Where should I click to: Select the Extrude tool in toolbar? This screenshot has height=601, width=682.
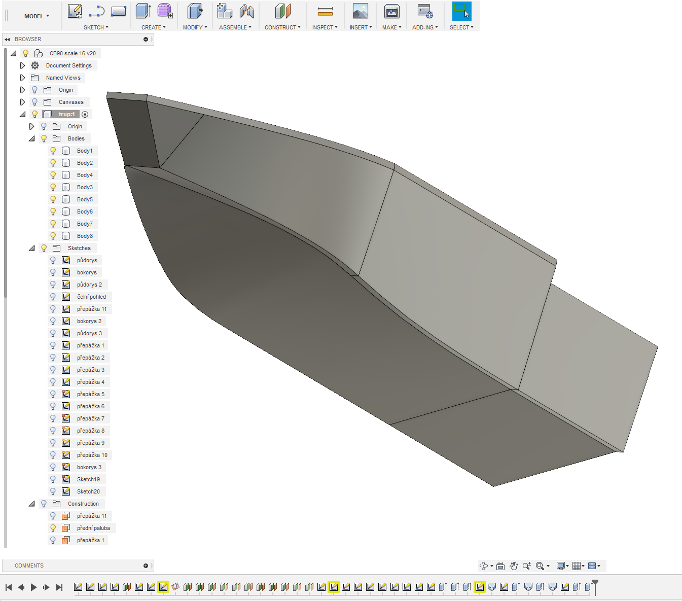(x=143, y=11)
